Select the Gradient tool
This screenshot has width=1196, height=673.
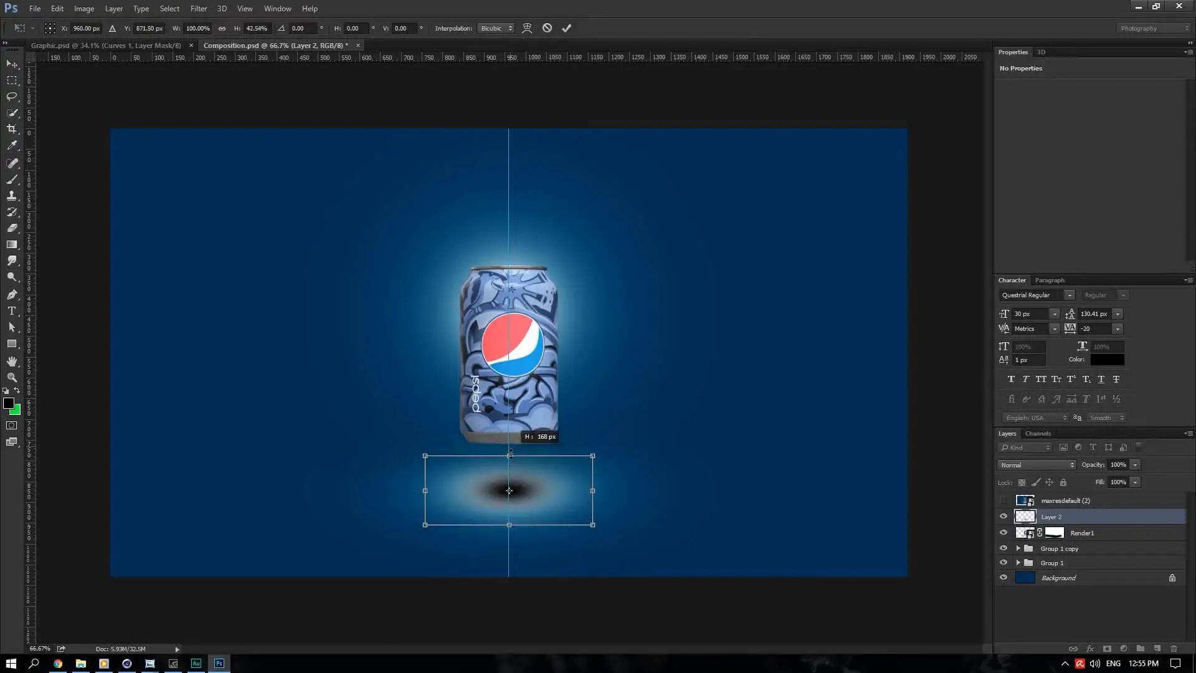pyautogui.click(x=12, y=244)
